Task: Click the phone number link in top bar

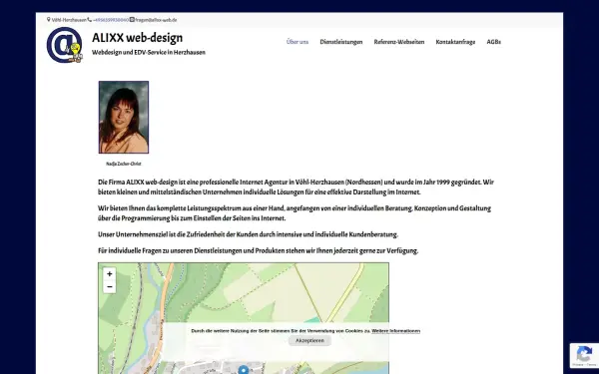Action: click(111, 20)
